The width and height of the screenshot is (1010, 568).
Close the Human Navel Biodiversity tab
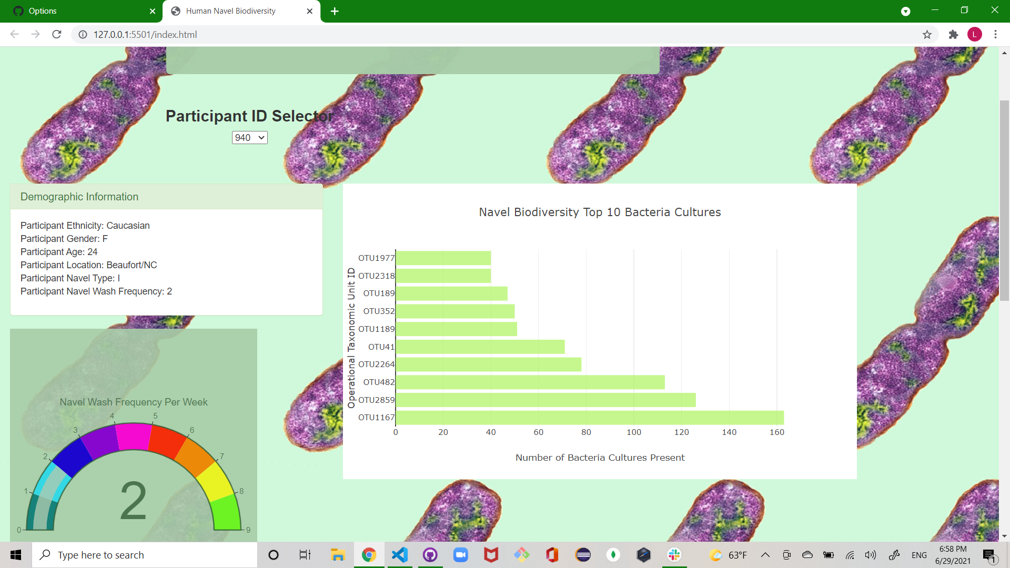[x=309, y=11]
